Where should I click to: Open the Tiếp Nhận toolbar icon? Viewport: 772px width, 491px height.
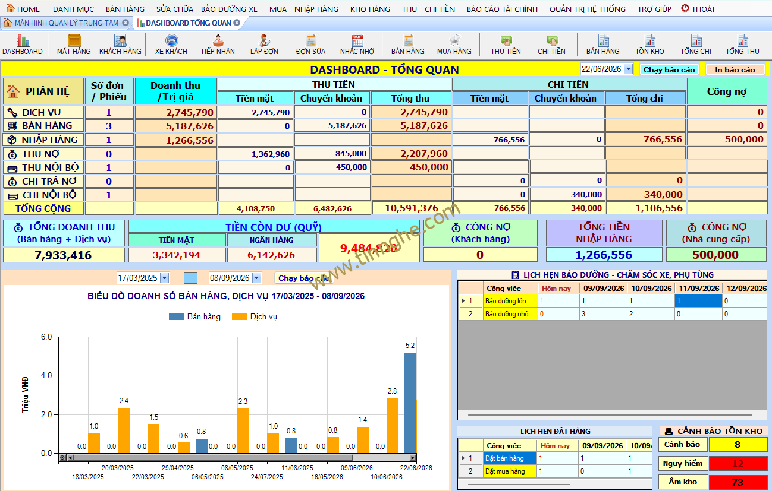coord(218,45)
